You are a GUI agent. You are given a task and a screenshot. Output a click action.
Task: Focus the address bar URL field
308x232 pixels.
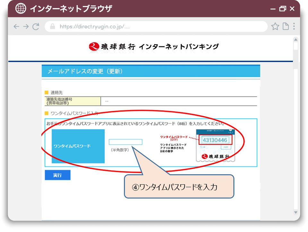(x=156, y=26)
